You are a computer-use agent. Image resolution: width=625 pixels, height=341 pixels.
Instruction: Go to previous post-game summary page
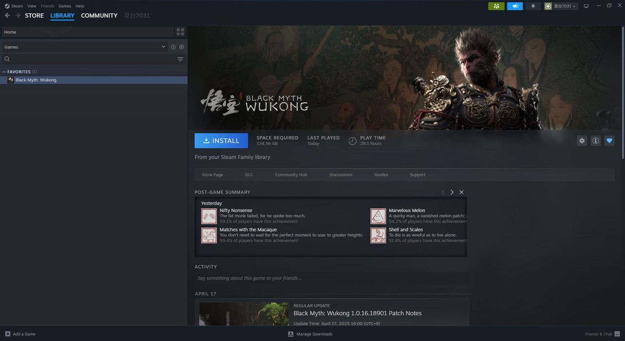pos(443,192)
